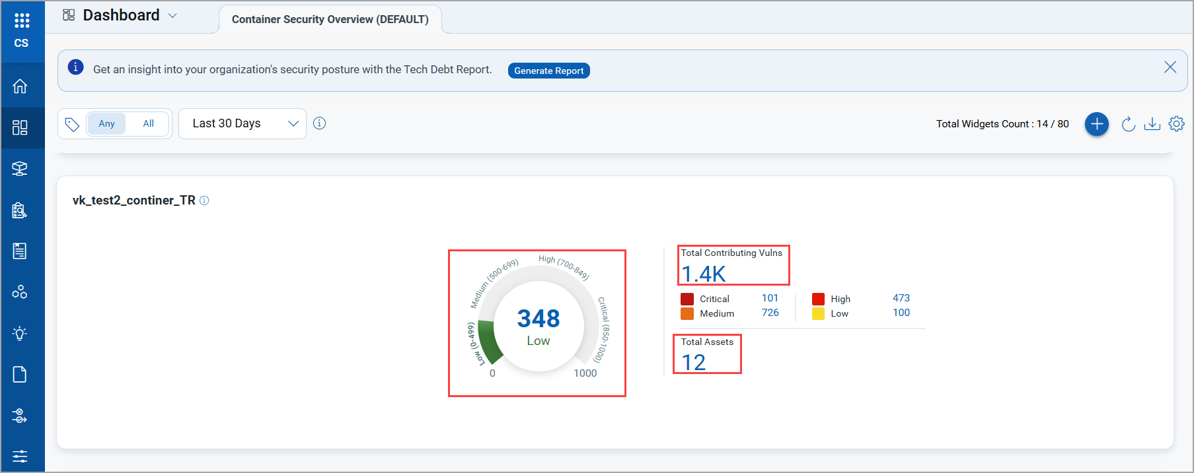The width and height of the screenshot is (1194, 473).
Task: Click info icon beside vk_test2_continer_TR
Action: click(x=205, y=201)
